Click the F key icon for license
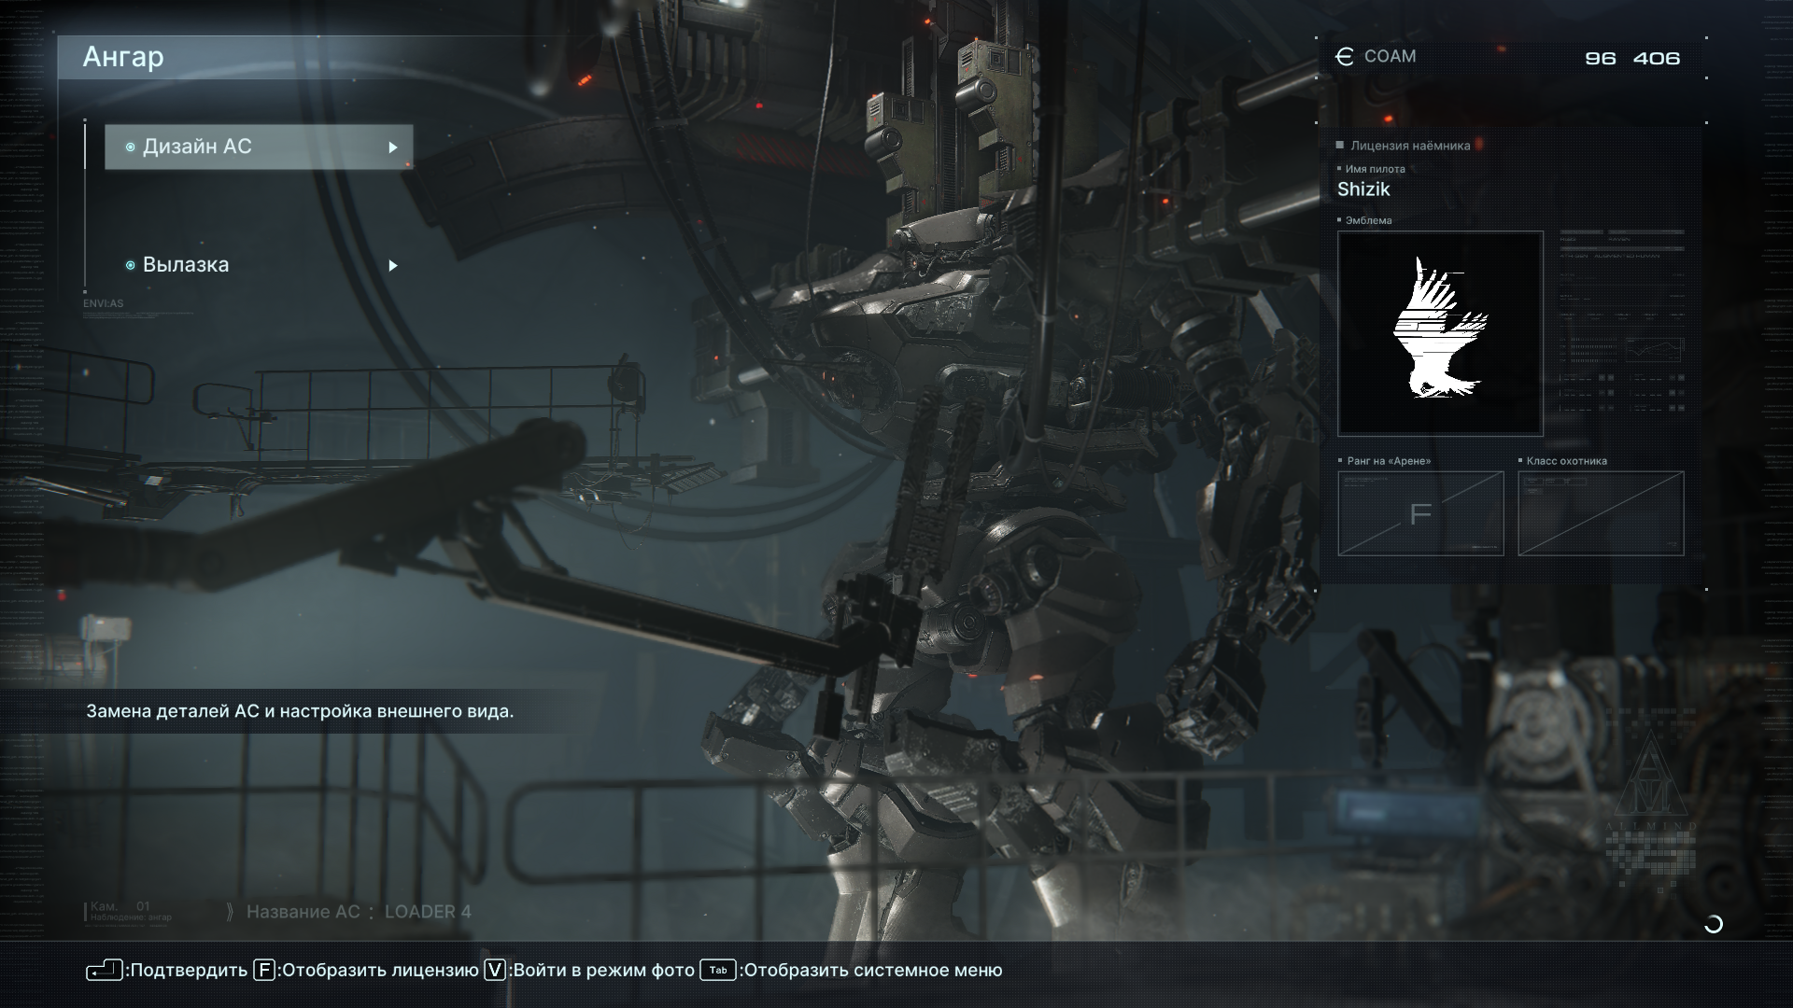 pyautogui.click(x=264, y=971)
